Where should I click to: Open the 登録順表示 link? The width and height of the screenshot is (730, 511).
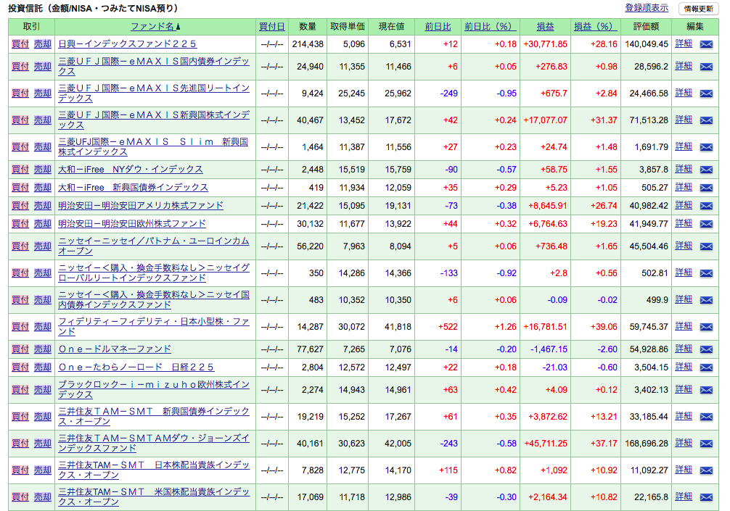tap(647, 8)
